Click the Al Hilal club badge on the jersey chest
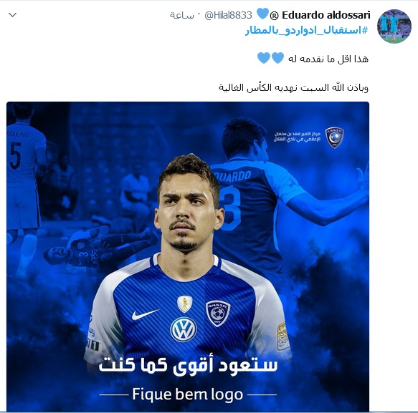418x413 pixels. (218, 314)
